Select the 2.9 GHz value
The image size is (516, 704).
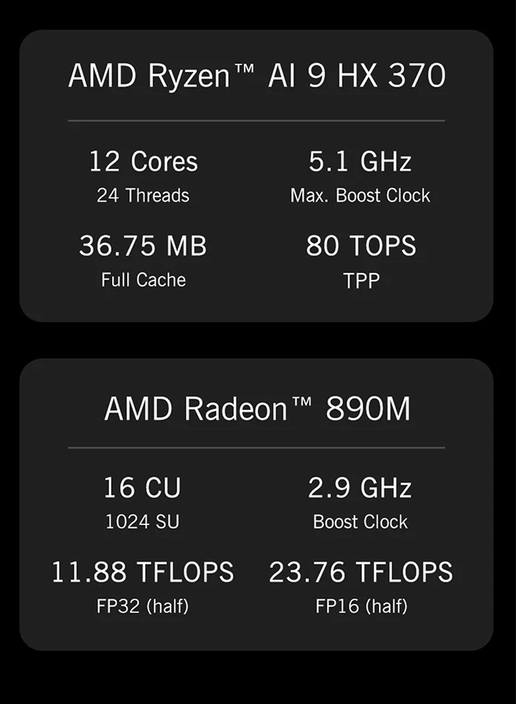coord(360,488)
